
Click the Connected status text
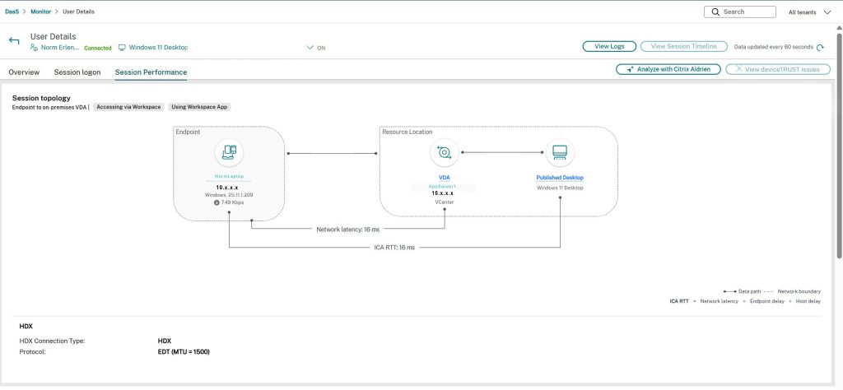(98, 49)
